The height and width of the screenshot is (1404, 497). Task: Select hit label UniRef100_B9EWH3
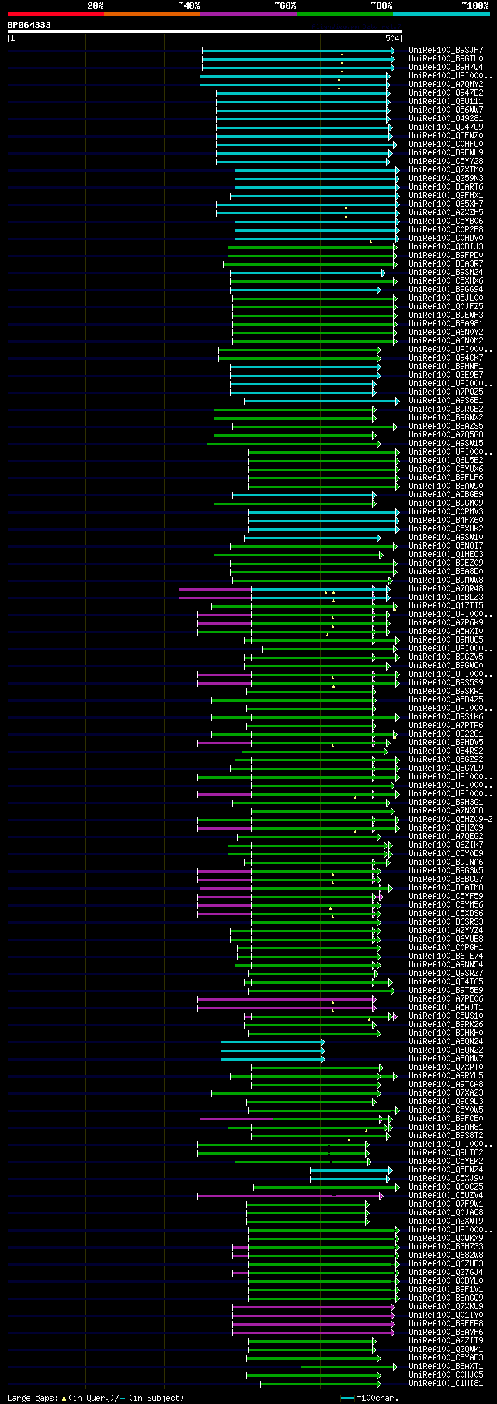[446, 315]
